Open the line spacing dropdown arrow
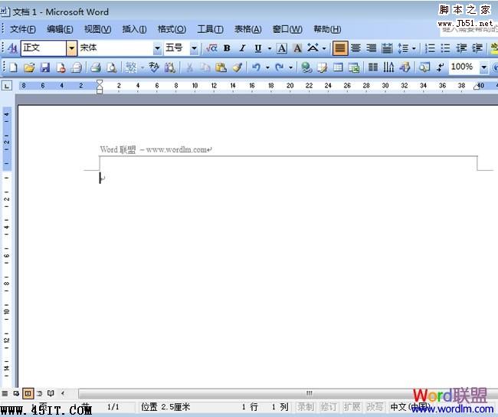This screenshot has height=417, width=498. 414,48
